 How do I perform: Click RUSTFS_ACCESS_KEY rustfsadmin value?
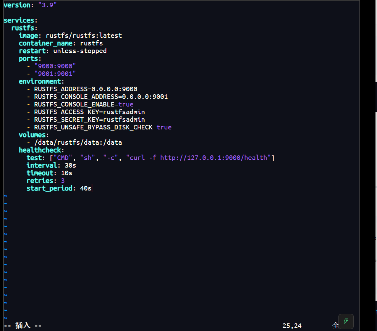(x=124, y=112)
